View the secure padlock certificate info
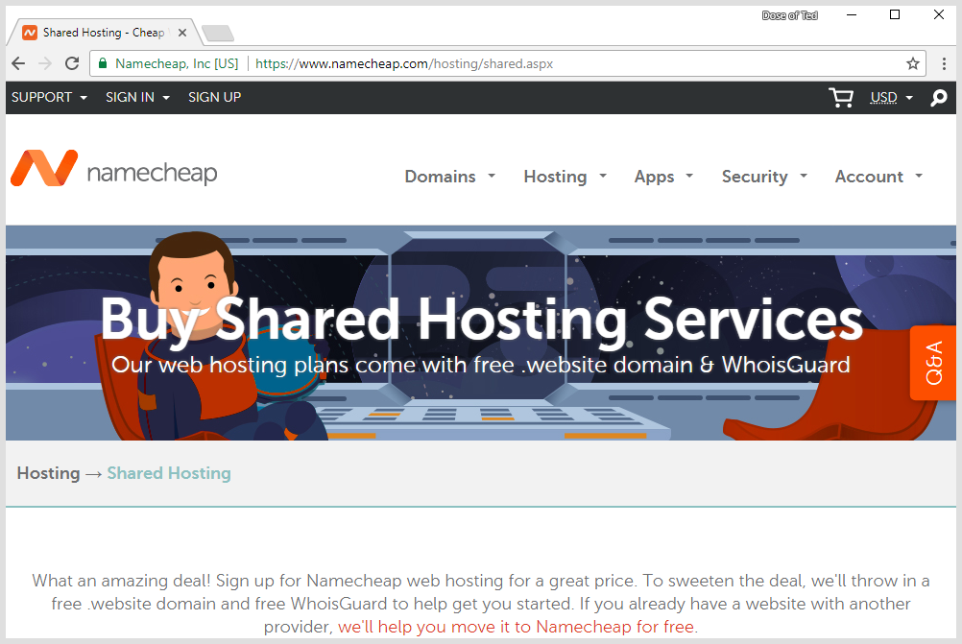Viewport: 962px width, 644px height. 102,63
